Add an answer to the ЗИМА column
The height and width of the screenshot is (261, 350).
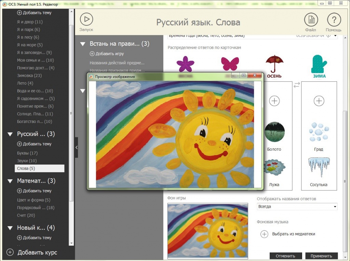pyautogui.click(x=319, y=101)
